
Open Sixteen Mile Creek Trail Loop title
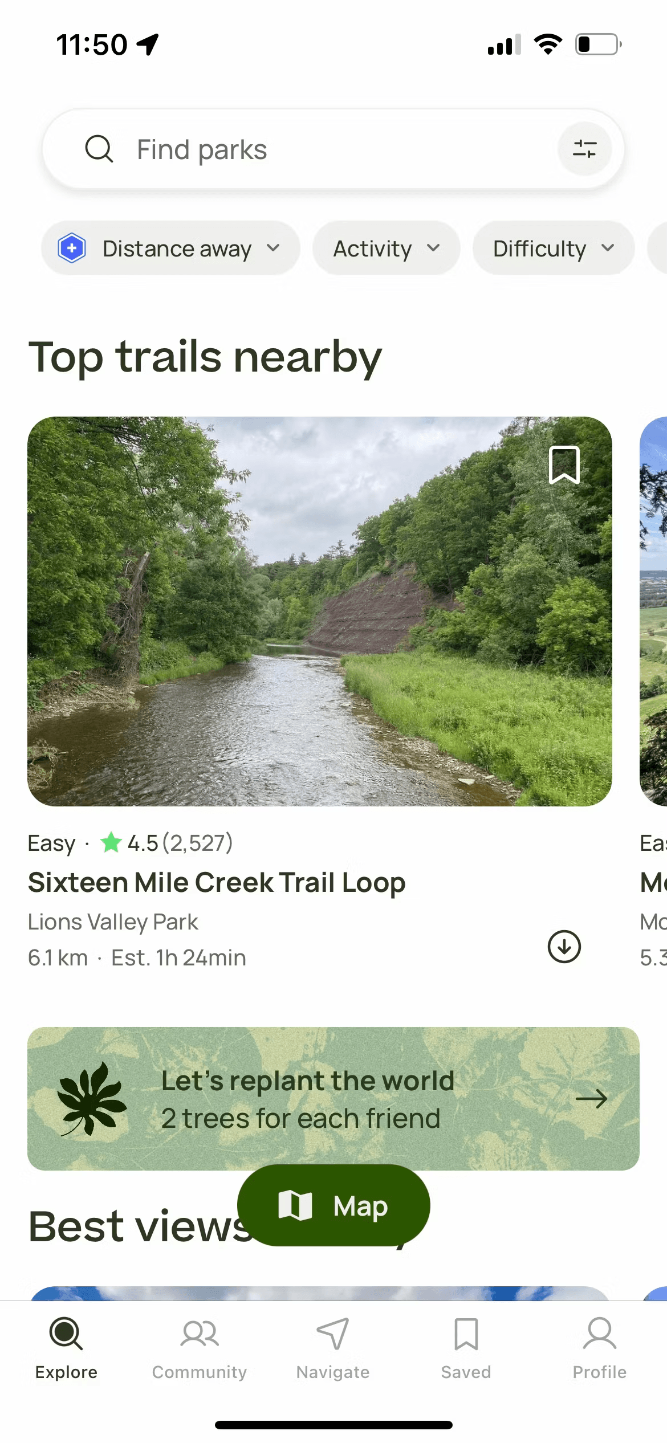click(x=217, y=882)
